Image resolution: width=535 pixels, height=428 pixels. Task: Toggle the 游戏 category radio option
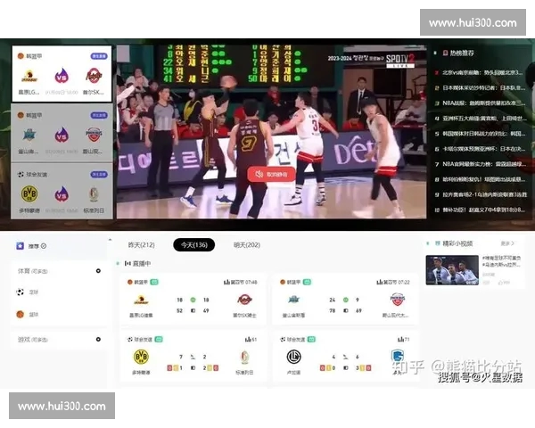pyautogui.click(x=98, y=340)
